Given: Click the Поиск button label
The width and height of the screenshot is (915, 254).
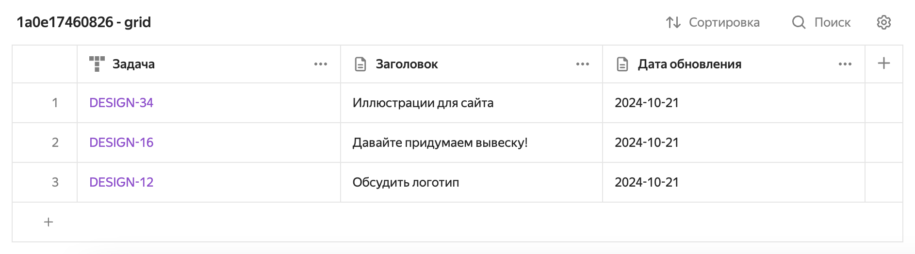Looking at the screenshot, I should coord(832,22).
